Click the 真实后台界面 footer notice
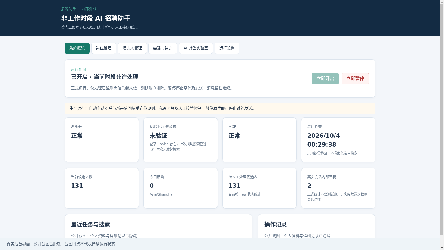The height and width of the screenshot is (250, 444). point(61,244)
